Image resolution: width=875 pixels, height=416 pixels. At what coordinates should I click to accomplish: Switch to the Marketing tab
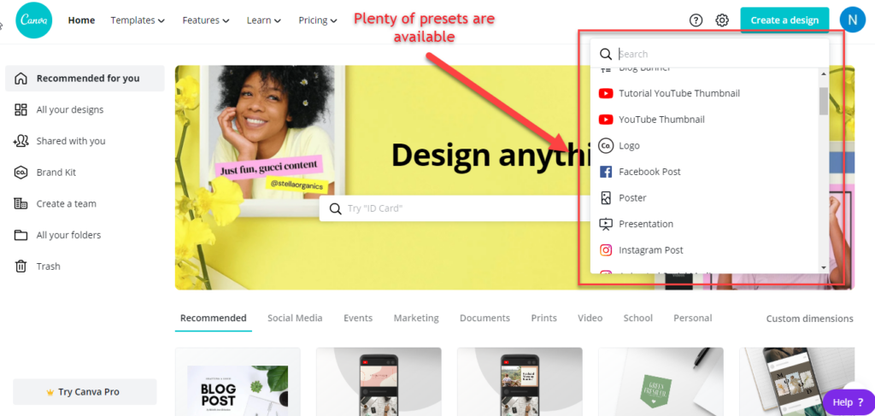[x=416, y=318]
